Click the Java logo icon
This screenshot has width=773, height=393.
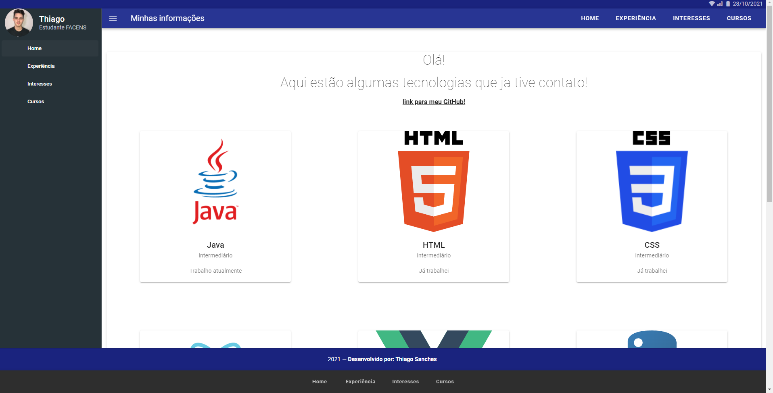[215, 182]
